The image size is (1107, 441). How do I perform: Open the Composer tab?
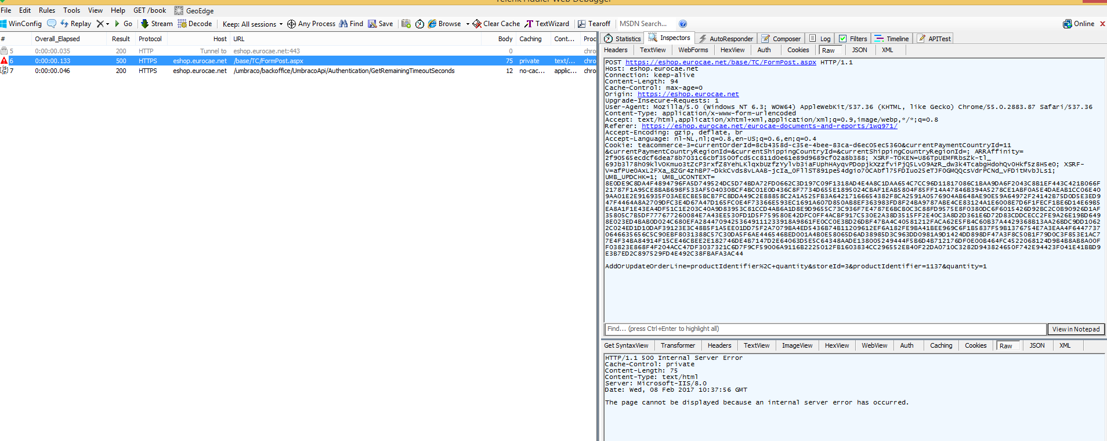781,39
